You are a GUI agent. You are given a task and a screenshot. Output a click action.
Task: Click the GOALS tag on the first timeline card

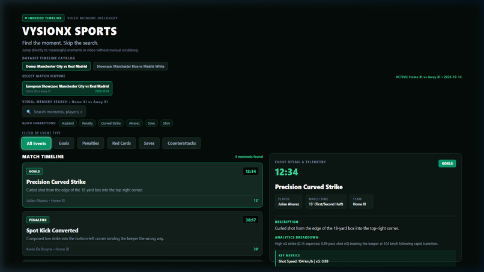click(x=35, y=171)
